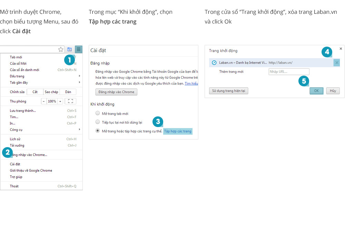345x231 pixels.
Task: Click the fullscreen icon in Thu phóng row
Action: click(70, 101)
